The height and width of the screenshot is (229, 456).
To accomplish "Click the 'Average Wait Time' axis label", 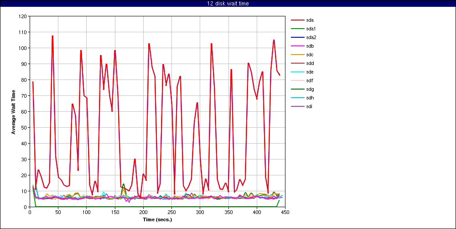I will point(13,112).
